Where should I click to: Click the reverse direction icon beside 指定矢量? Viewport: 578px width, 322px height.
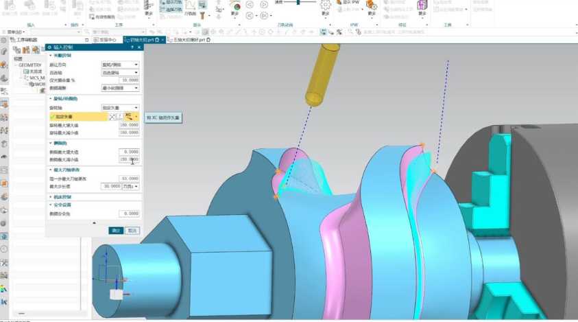coord(112,117)
